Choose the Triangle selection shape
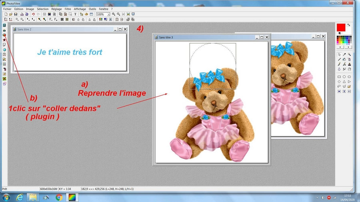Viewport: 360px width, 202px height. tap(344, 81)
